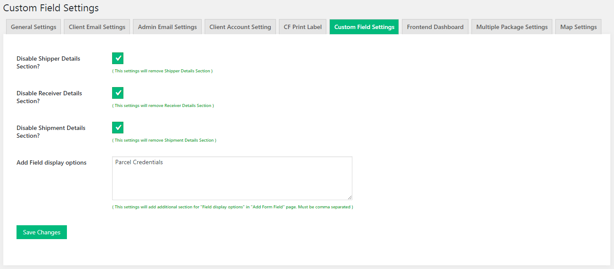
Task: Toggle the Disable Receiver Details Section checkbox
Action: tap(118, 93)
